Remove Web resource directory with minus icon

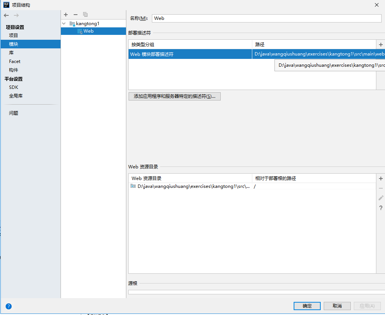(x=380, y=188)
